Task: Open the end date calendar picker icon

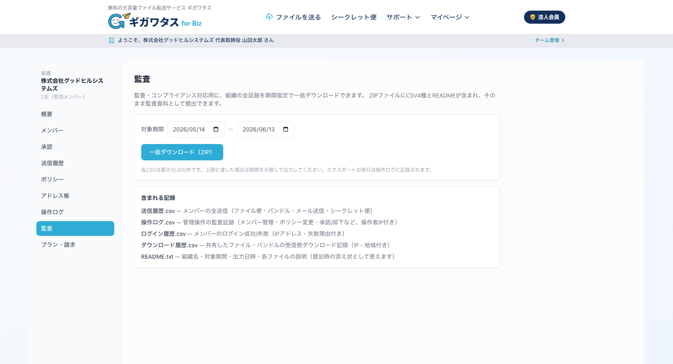Action: pos(286,129)
